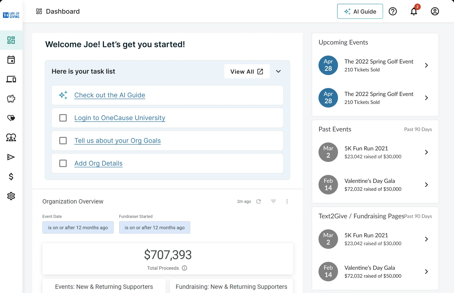Open the heart donations icon in sidebar
The image size is (454, 293).
pyautogui.click(x=11, y=118)
